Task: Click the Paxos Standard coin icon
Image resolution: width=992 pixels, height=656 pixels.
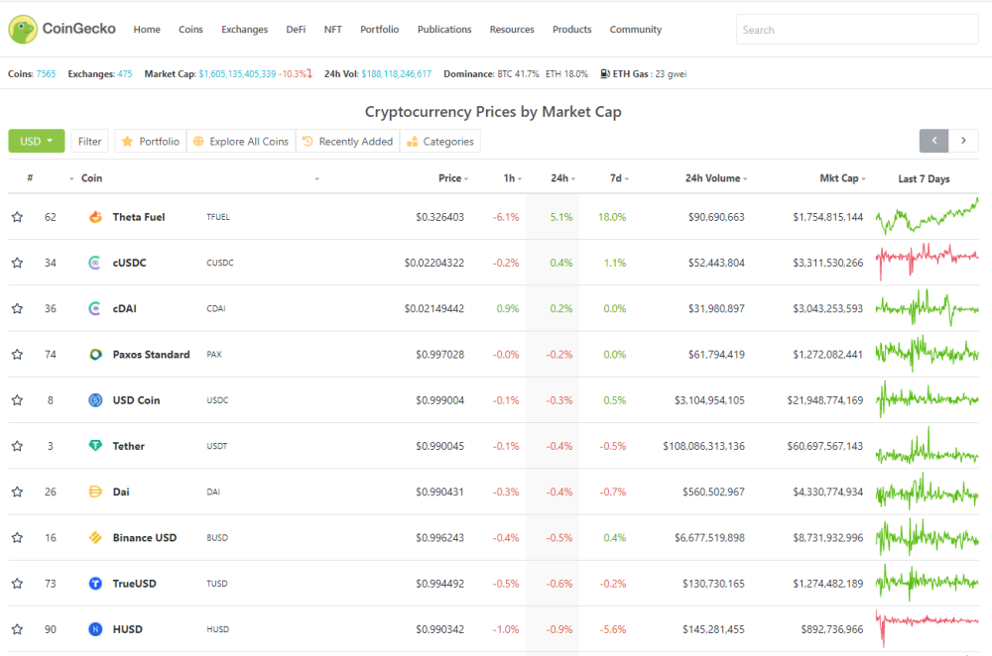Action: (95, 354)
